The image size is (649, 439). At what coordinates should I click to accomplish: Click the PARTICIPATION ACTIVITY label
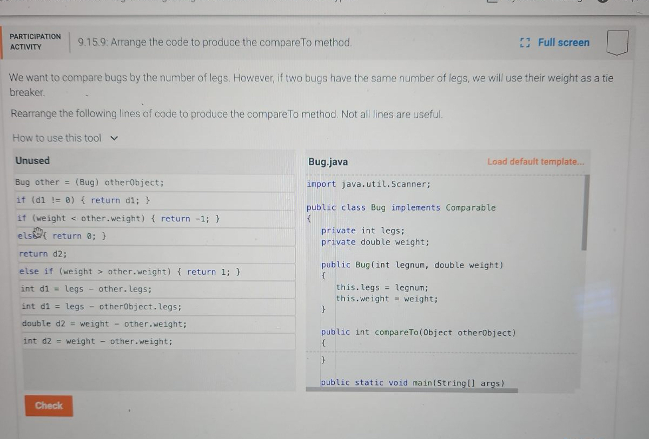pyautogui.click(x=35, y=42)
